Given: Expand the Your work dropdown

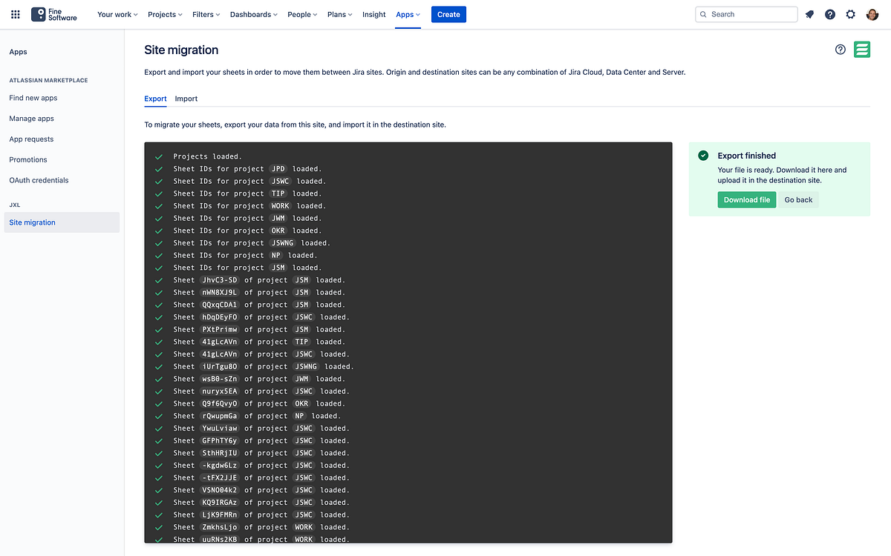Looking at the screenshot, I should [x=117, y=14].
